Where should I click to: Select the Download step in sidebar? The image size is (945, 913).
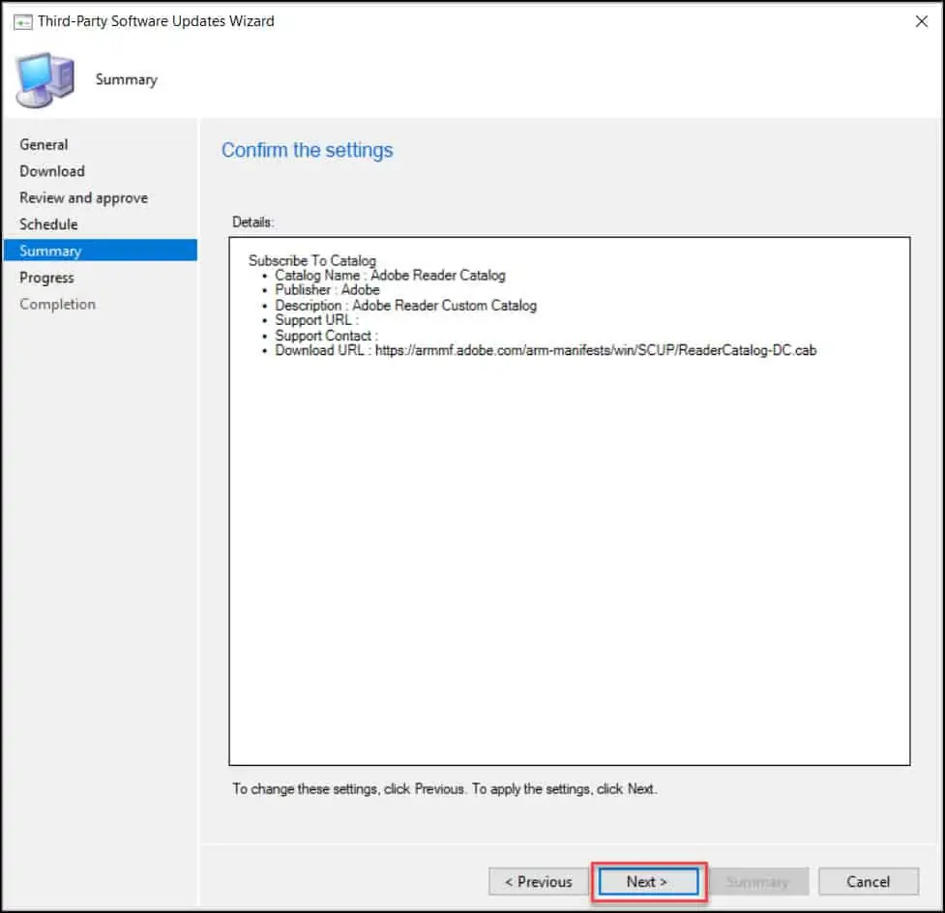pyautogui.click(x=52, y=171)
